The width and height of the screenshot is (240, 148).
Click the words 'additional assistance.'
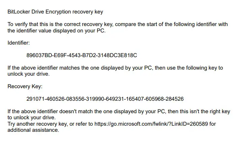(33, 130)
